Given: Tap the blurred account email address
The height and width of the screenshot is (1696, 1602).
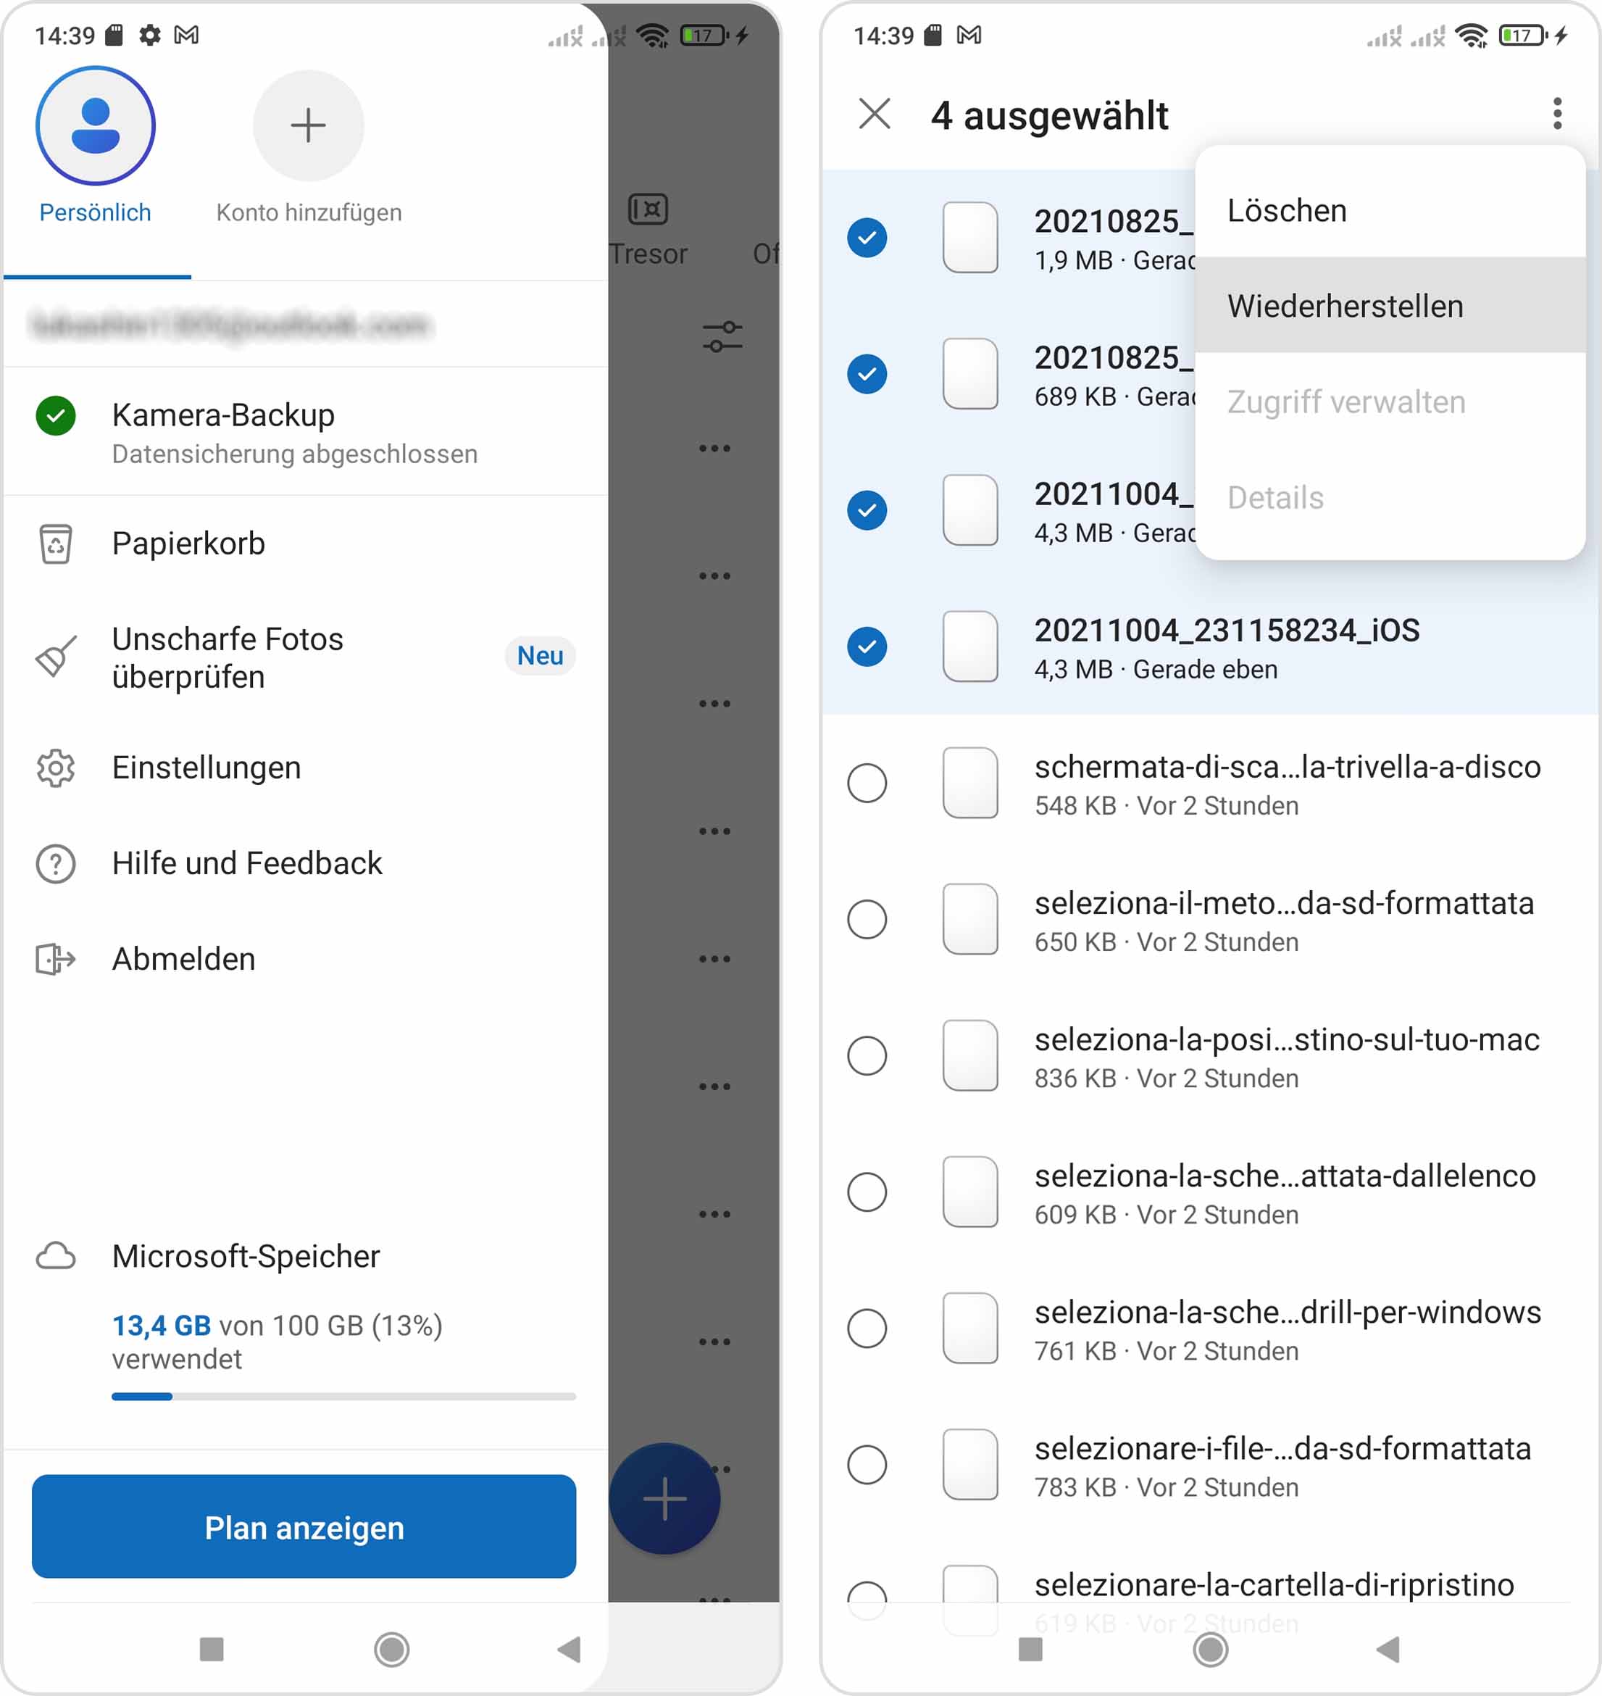Looking at the screenshot, I should point(230,325).
